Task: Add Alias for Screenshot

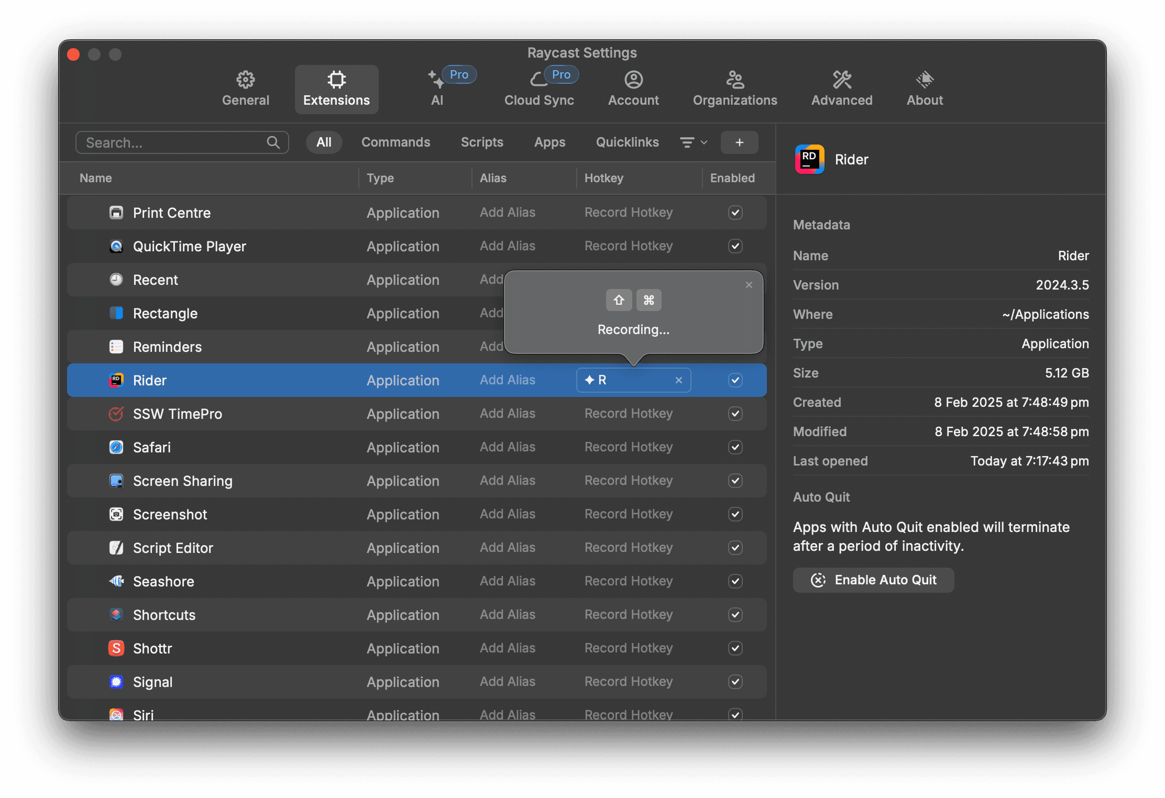Action: click(x=508, y=514)
